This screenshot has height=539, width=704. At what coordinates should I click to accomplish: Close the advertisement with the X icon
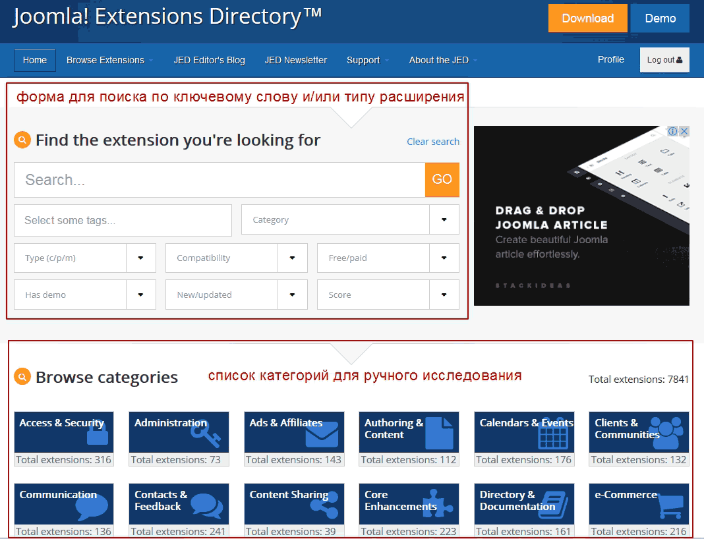coord(684,131)
